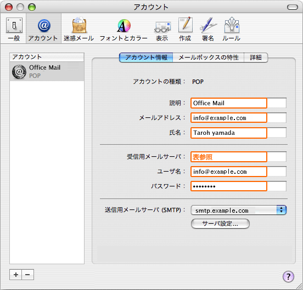Toggle toolbar with the title bar pill button
Viewport: 303px width, 290px height.
[x=293, y=7]
